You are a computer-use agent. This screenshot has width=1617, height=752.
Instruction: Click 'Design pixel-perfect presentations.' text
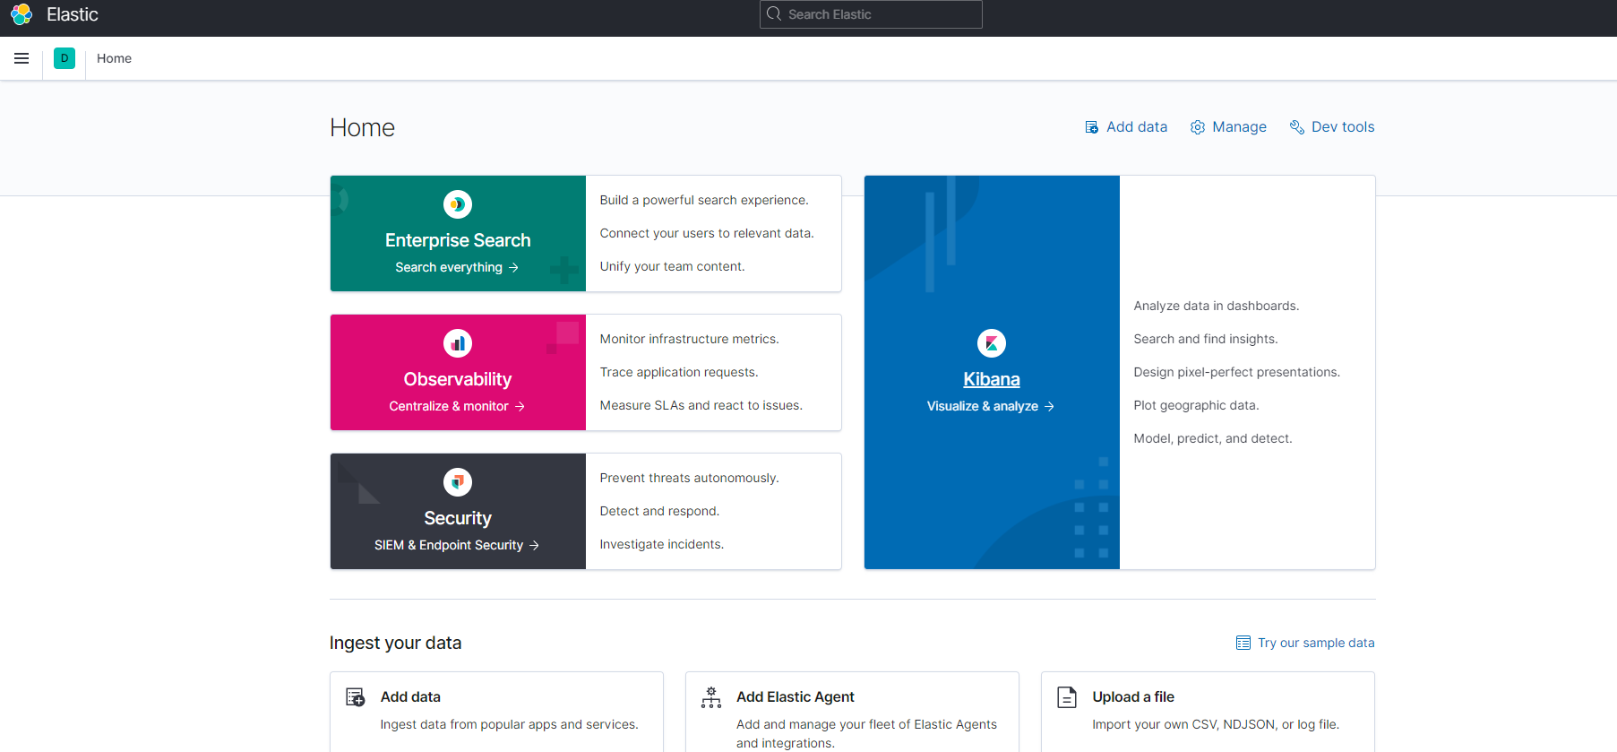coord(1237,372)
